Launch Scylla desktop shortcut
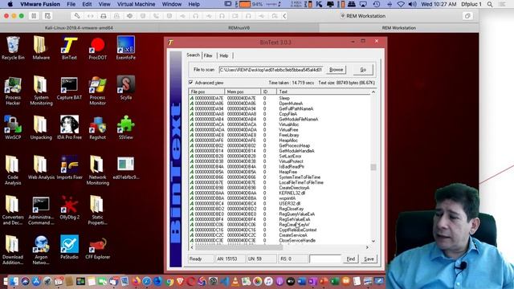 [x=126, y=88]
